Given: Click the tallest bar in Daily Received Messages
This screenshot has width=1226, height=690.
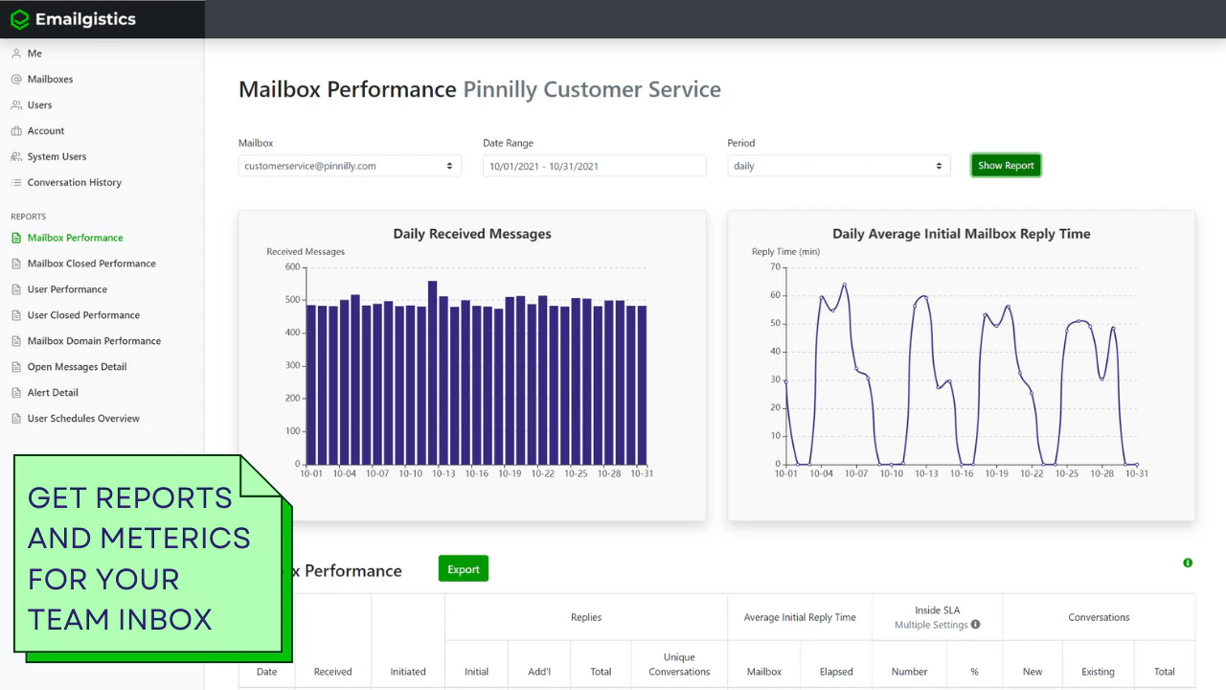Looking at the screenshot, I should coord(432,372).
